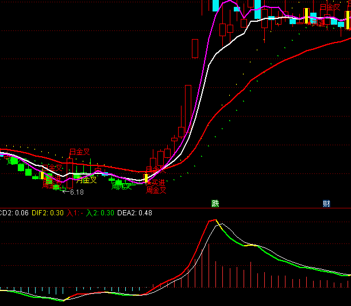Click the red 入1 indicator label
The height and width of the screenshot is (306, 351).
(x=75, y=213)
